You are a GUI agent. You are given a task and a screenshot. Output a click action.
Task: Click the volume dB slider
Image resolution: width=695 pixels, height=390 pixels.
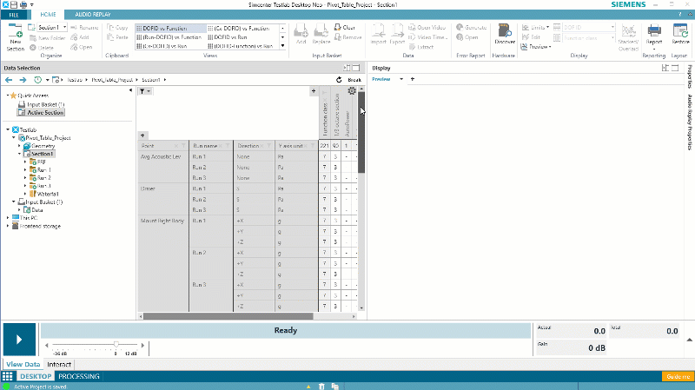click(116, 346)
